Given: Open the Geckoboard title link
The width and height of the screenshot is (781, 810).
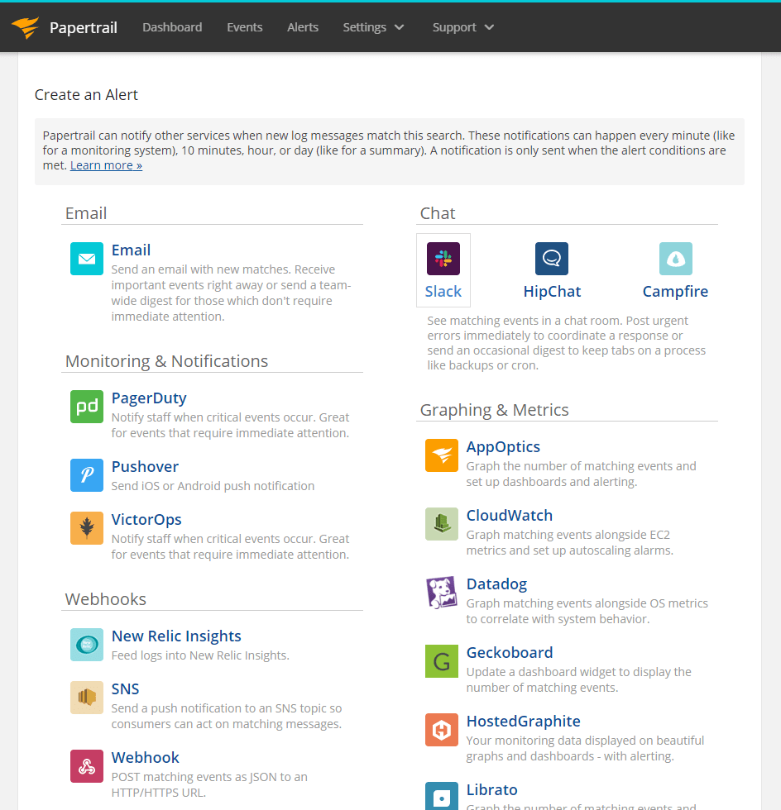Looking at the screenshot, I should 510,652.
